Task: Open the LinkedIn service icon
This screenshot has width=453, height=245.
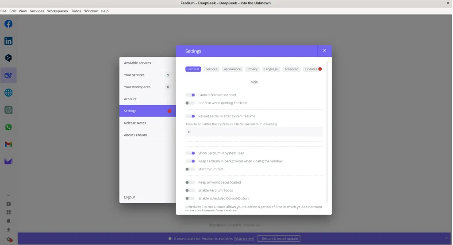Action: (8, 41)
